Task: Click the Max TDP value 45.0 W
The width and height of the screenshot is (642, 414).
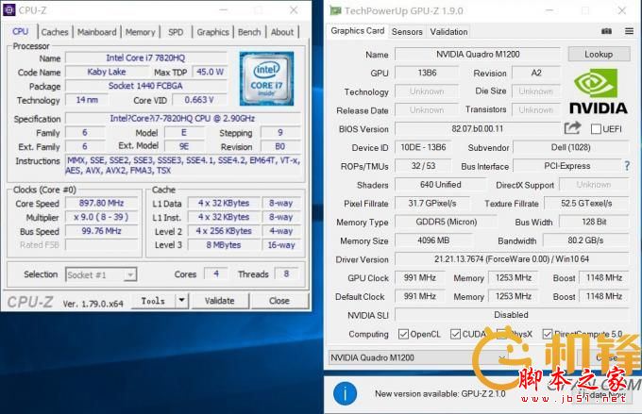Action: click(x=210, y=72)
